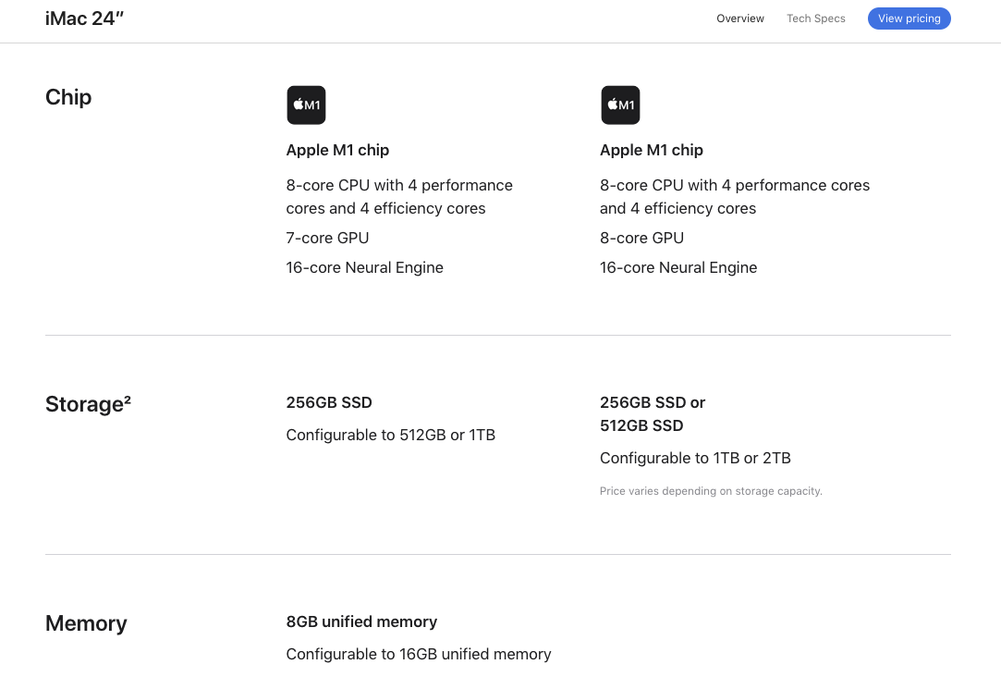Click the '8-core GPU' text
Screen dimensions: 1001x689
(x=641, y=239)
